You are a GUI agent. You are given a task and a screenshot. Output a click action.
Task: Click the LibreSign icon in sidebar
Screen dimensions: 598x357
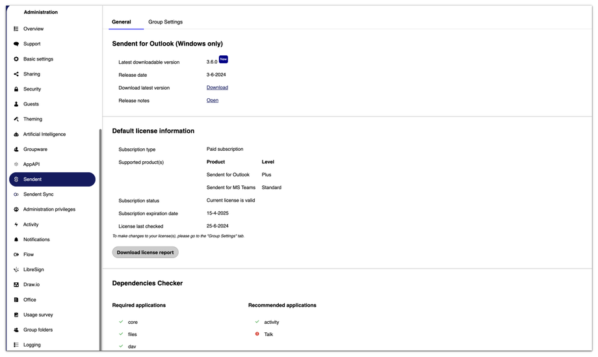16,269
